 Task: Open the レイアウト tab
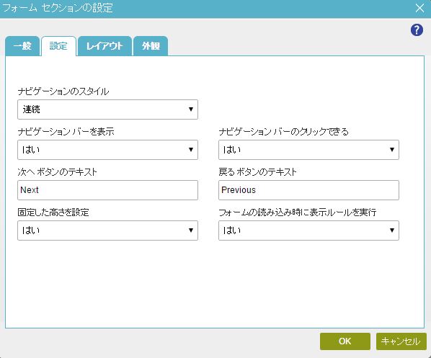(x=105, y=46)
